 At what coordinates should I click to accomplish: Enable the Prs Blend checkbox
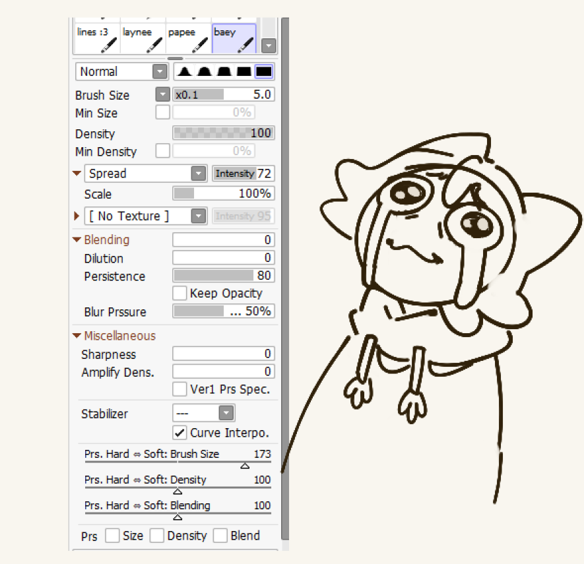[220, 536]
